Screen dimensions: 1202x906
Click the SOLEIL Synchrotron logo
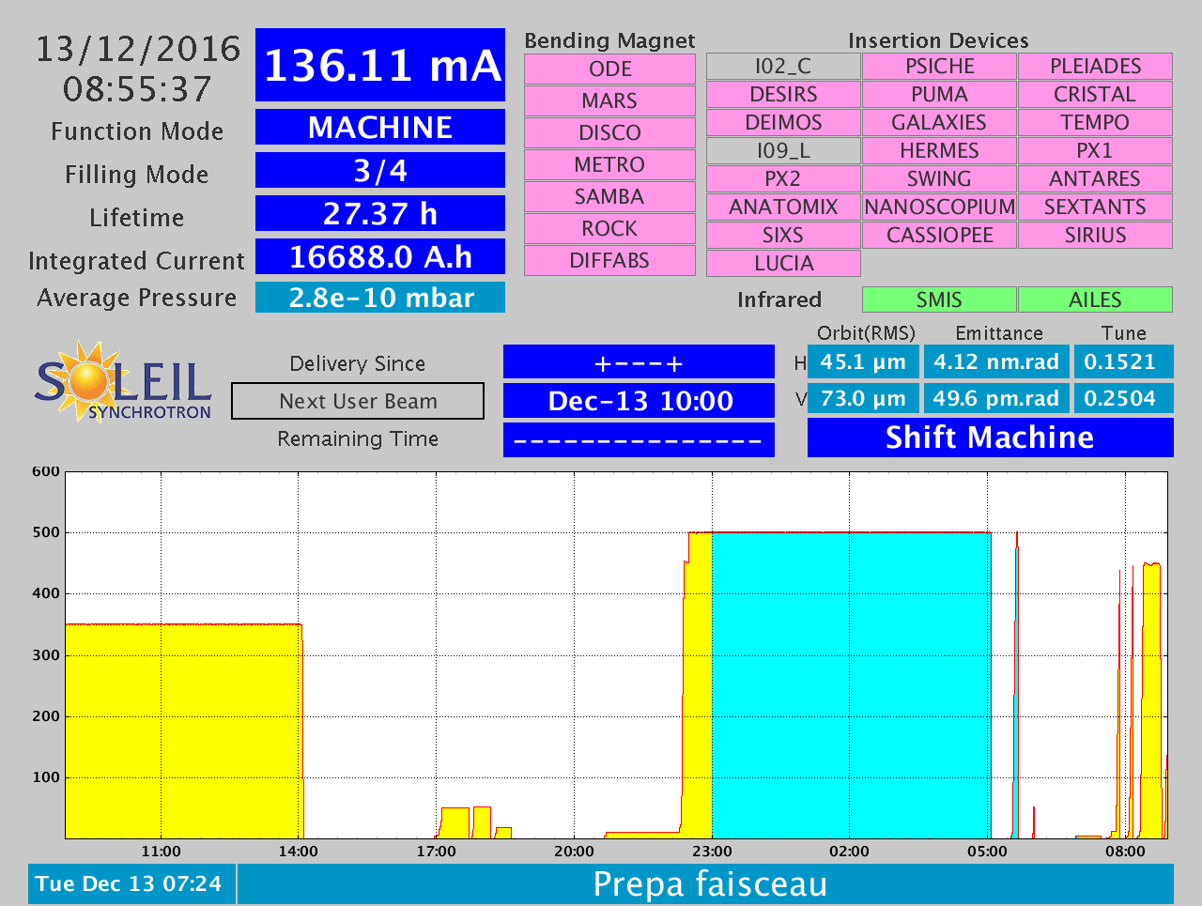(x=124, y=383)
